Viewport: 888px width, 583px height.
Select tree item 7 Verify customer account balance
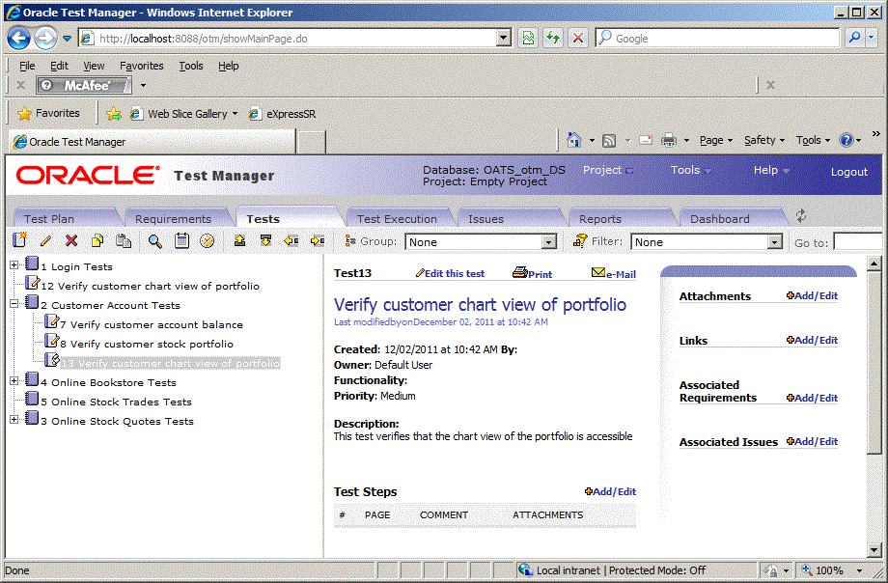[152, 324]
